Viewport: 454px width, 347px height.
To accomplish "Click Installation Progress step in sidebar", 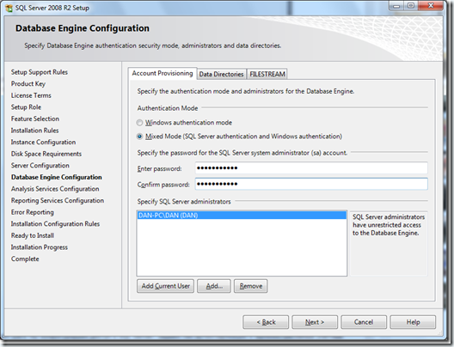I will 40,247.
